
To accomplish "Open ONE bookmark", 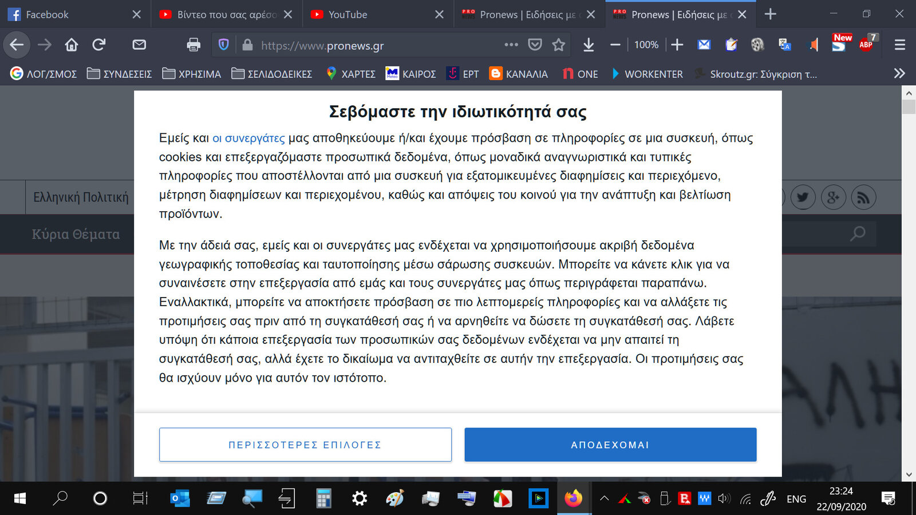I will 580,74.
